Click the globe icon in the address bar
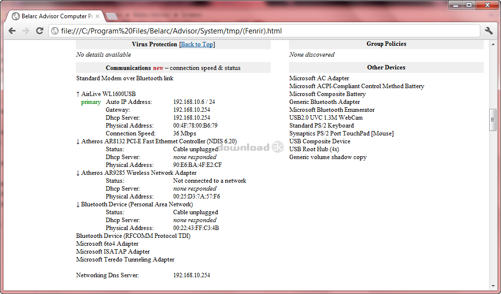The height and width of the screenshot is (294, 501). pos(55,31)
